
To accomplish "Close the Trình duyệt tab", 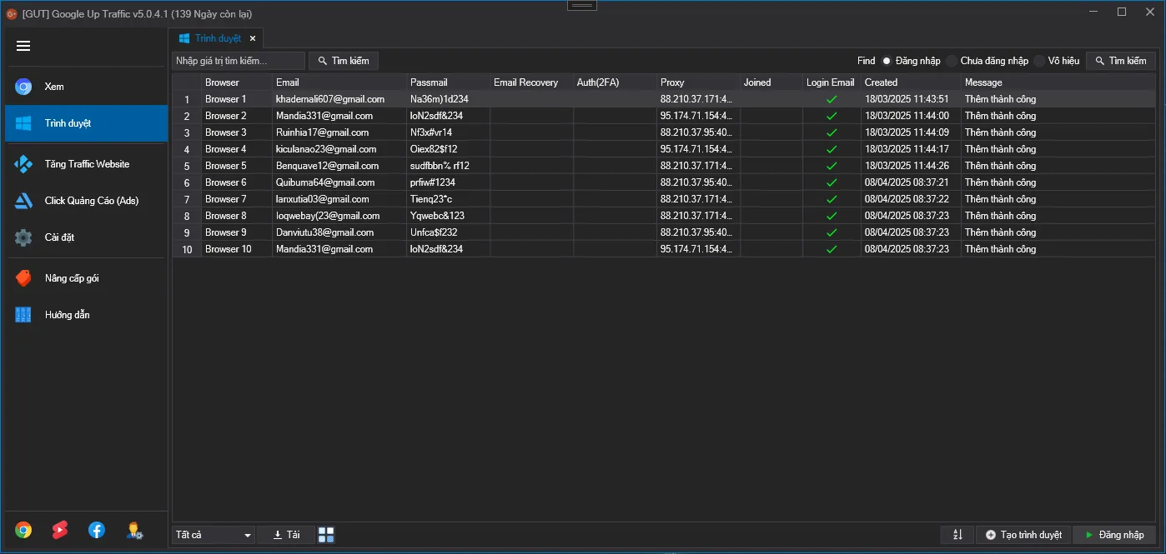I will click(253, 38).
